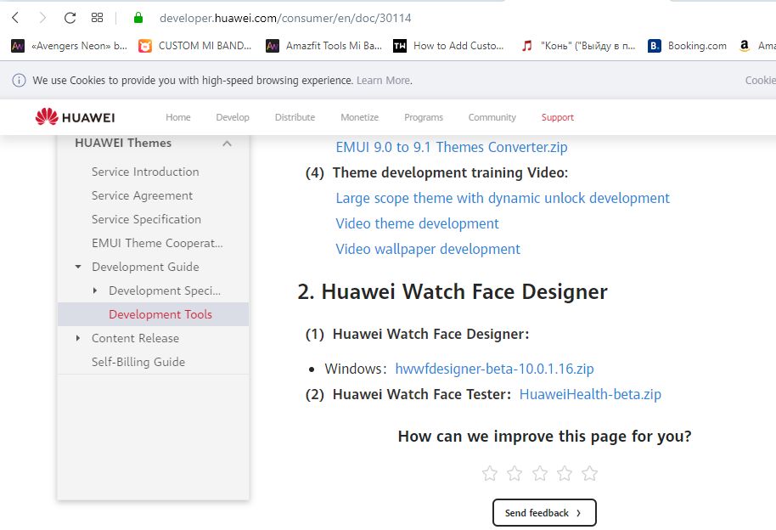The width and height of the screenshot is (776, 530).
Task: Click the browser back arrow
Action: (15, 18)
